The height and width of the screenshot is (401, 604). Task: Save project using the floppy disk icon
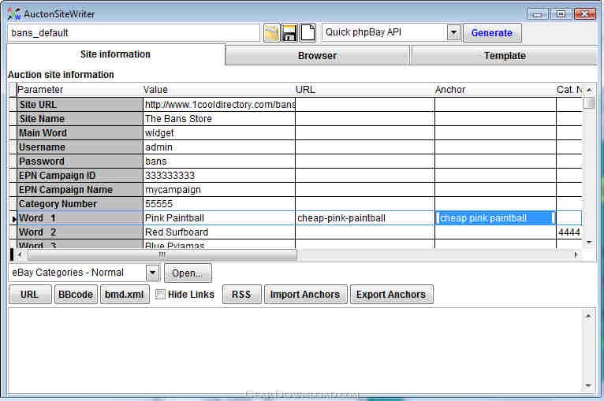pos(289,33)
